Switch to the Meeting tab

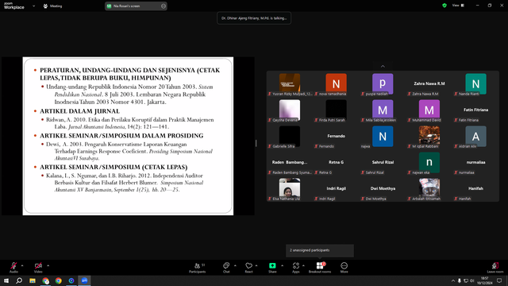pos(53,6)
